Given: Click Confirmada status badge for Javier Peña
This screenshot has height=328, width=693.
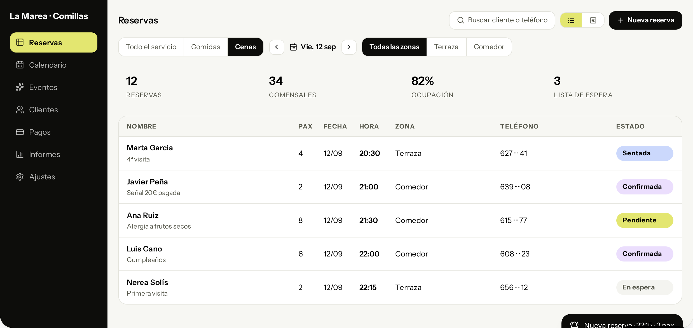Looking at the screenshot, I should [645, 187].
